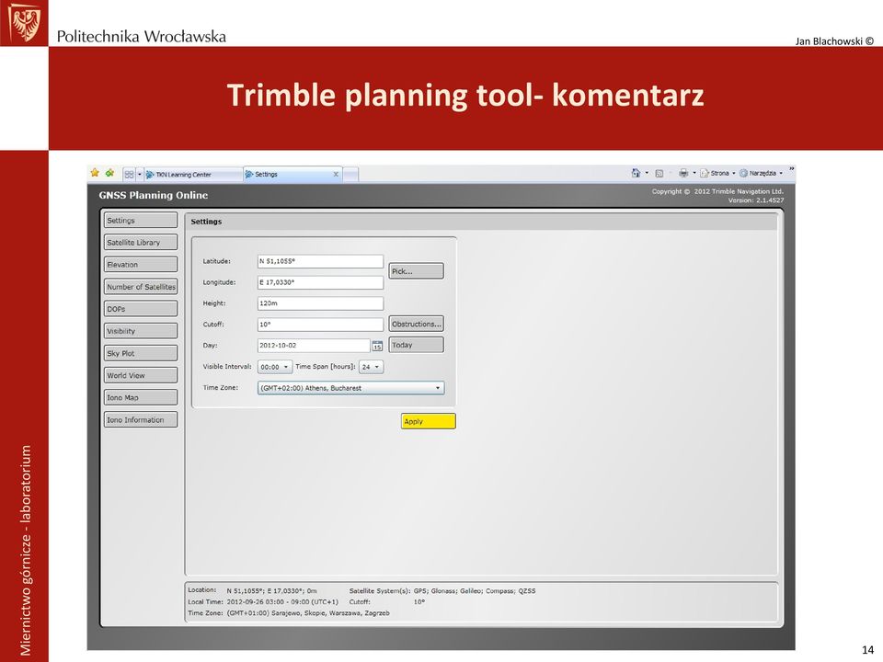Image resolution: width=883 pixels, height=662 pixels.
Task: Click the Longitude input field
Action: coord(320,282)
